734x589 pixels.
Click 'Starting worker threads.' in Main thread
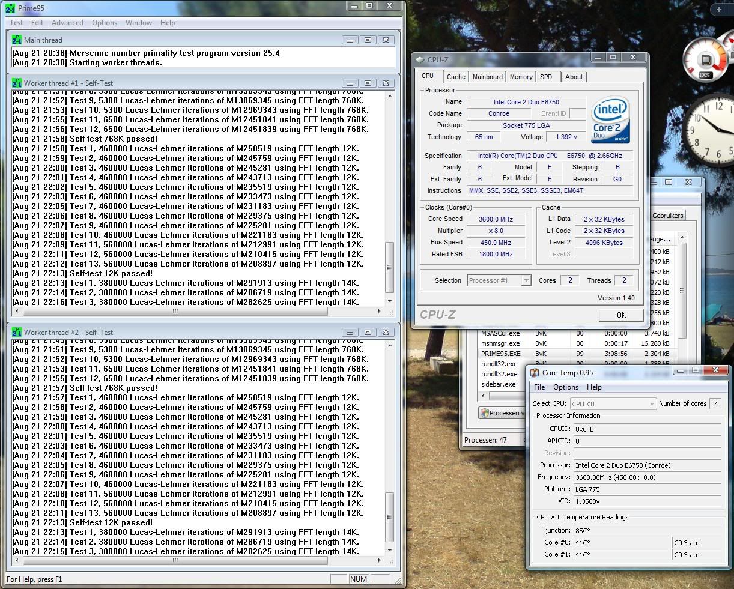[x=115, y=62]
